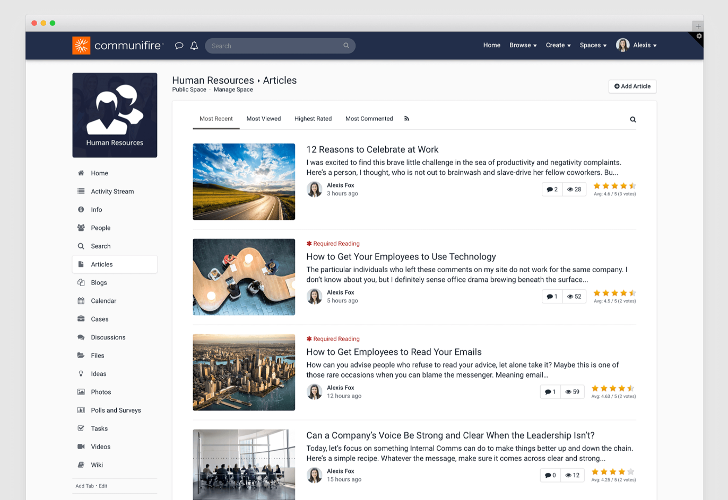The image size is (728, 500).
Task: Expand the Spaces dropdown menu
Action: click(x=593, y=45)
